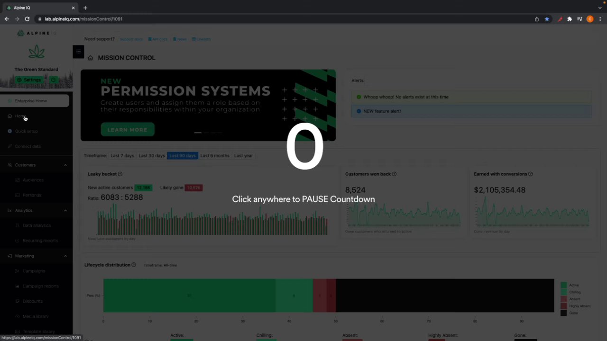
Task: Click the Earned with conversions help icon
Action: point(530,174)
